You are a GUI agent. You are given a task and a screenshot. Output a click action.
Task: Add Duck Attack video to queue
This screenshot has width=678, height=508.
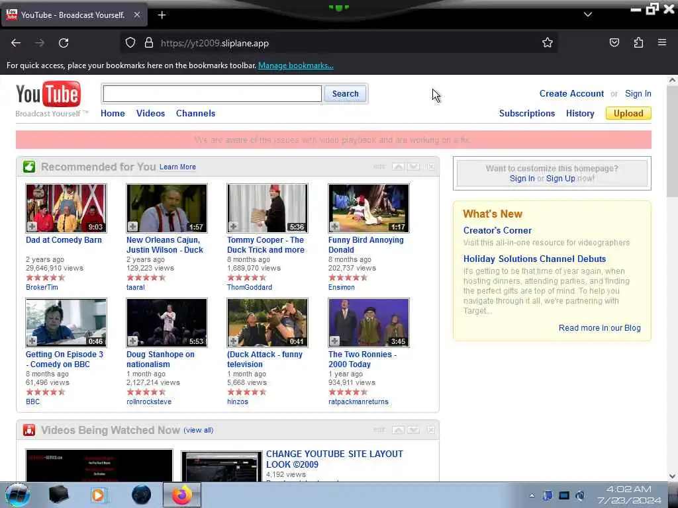234,341
